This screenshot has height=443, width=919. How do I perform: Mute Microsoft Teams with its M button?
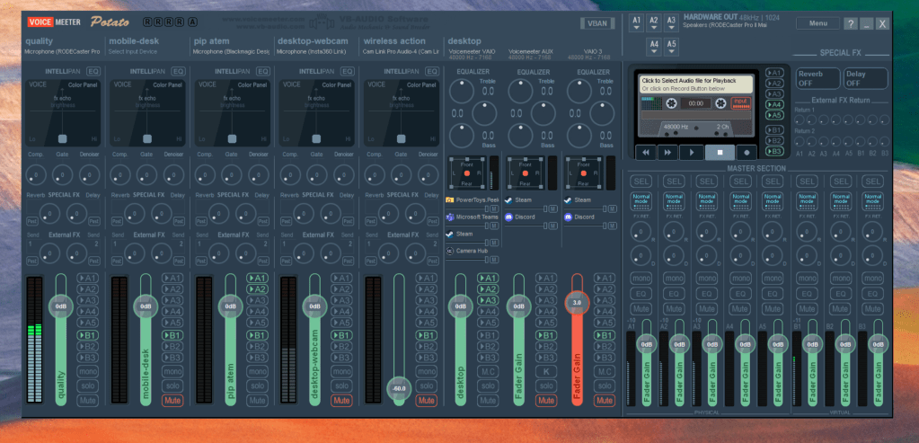click(x=494, y=226)
